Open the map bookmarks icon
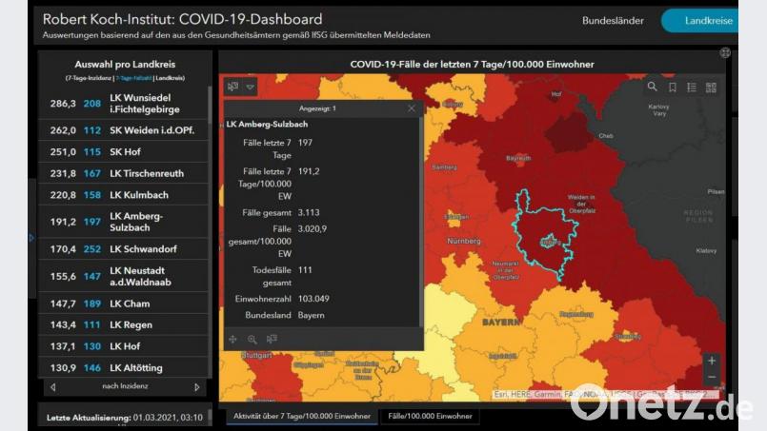This screenshot has width=767, height=431. coord(673,88)
